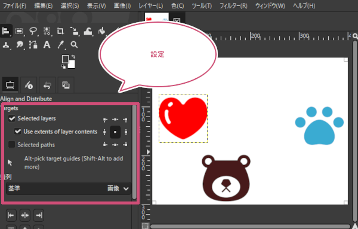Select the Crop tool
Image resolution: width=358 pixels, height=229 pixels.
(60, 31)
